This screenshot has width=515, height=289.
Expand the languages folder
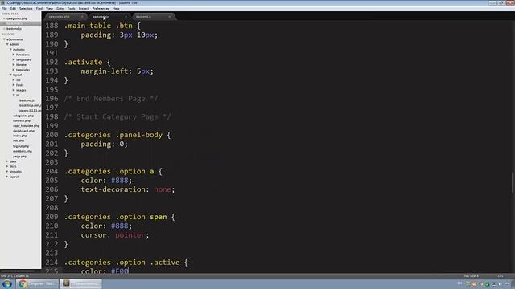pos(14,59)
